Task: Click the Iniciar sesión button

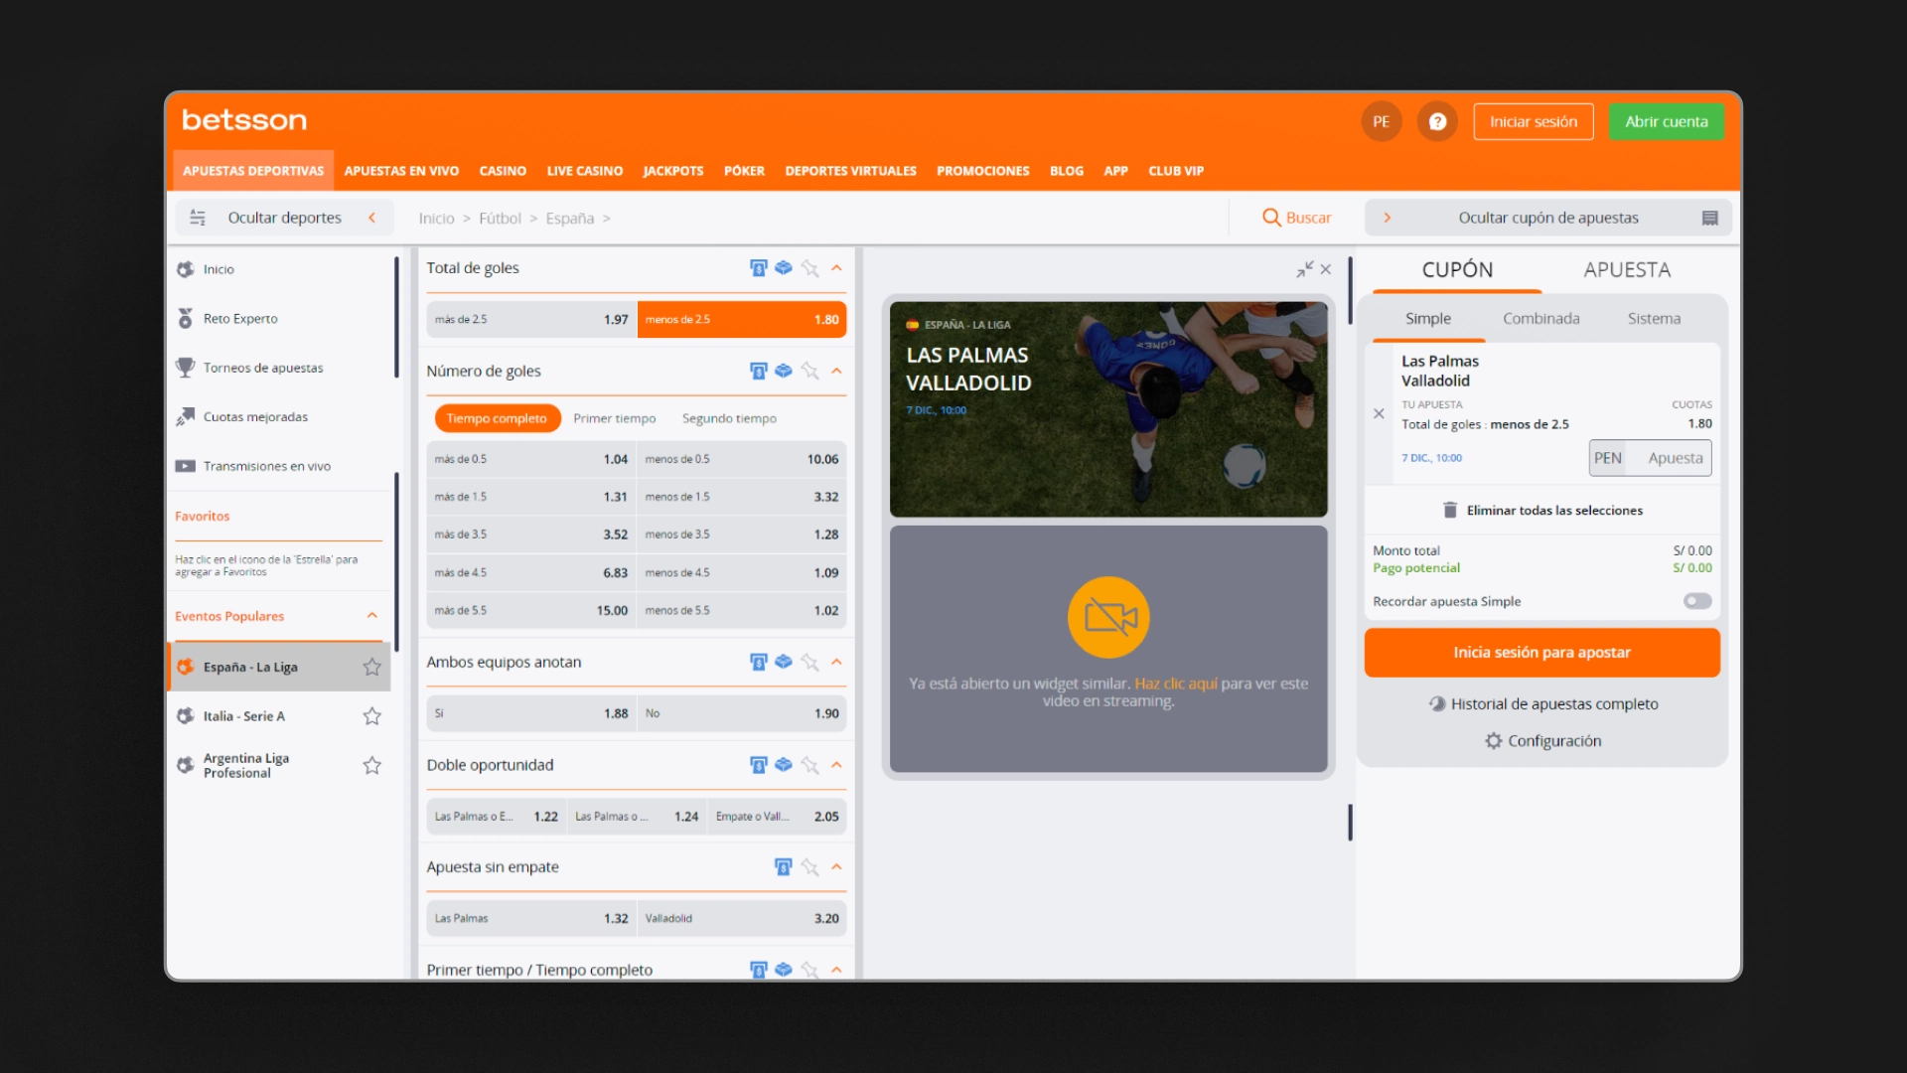Action: pyautogui.click(x=1534, y=121)
